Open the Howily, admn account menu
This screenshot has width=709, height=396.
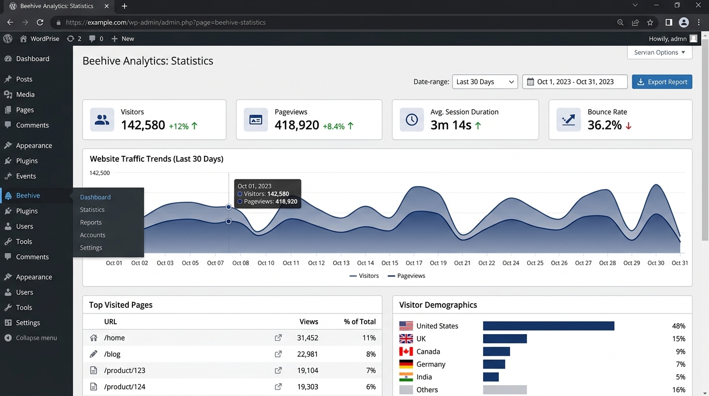tap(673, 39)
